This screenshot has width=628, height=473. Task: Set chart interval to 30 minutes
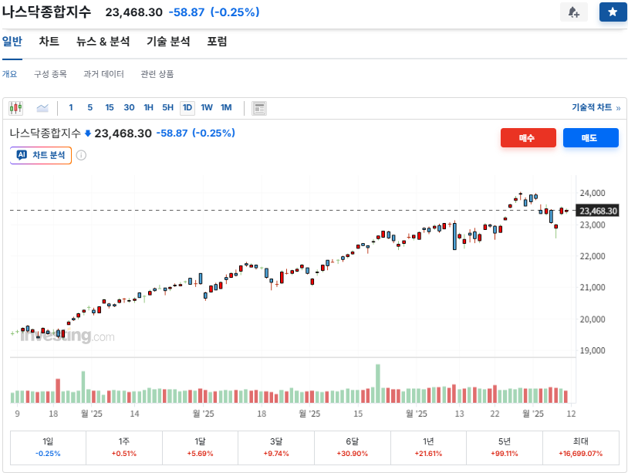coord(129,108)
